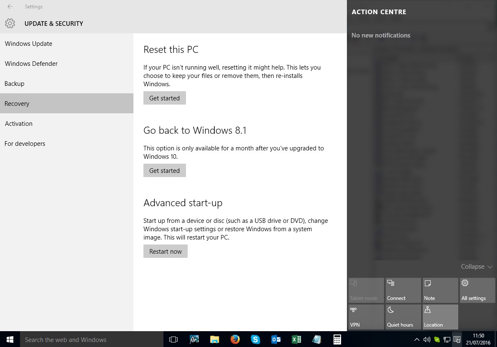Open the Note quick action
This screenshot has width=497, height=347.
coord(440,290)
